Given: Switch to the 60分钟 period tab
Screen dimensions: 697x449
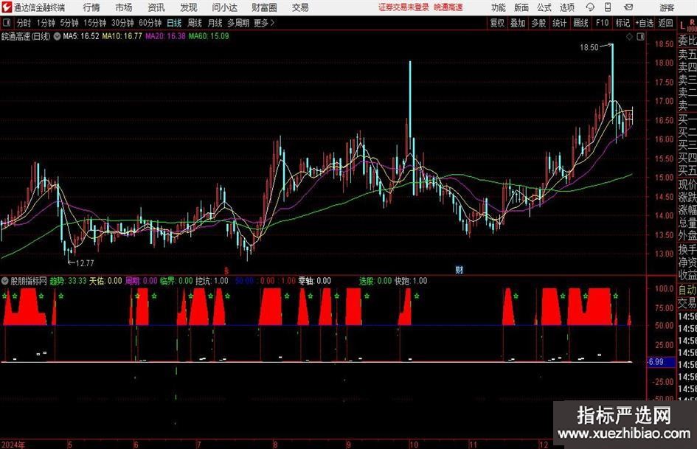Looking at the screenshot, I should click(150, 23).
